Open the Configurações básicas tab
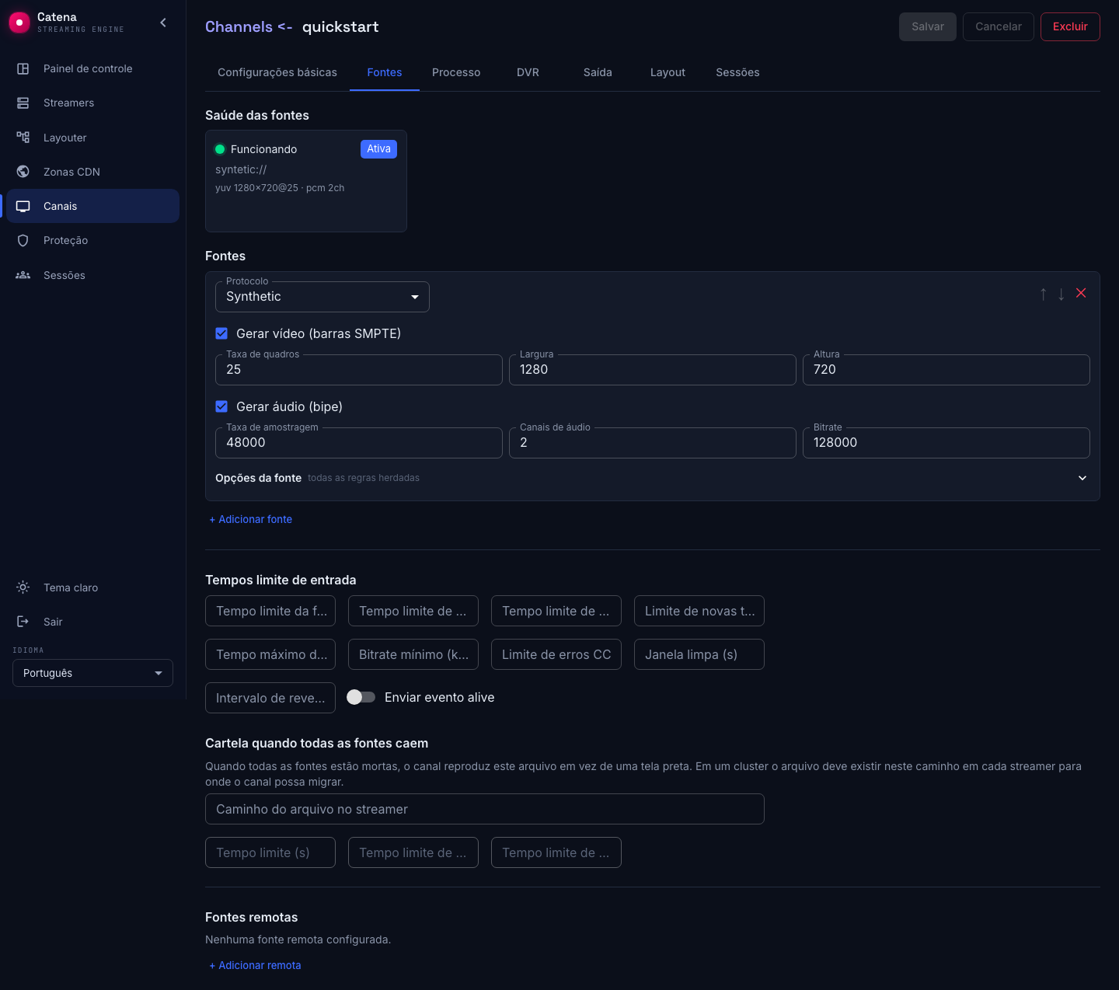The height and width of the screenshot is (990, 1119). click(277, 72)
